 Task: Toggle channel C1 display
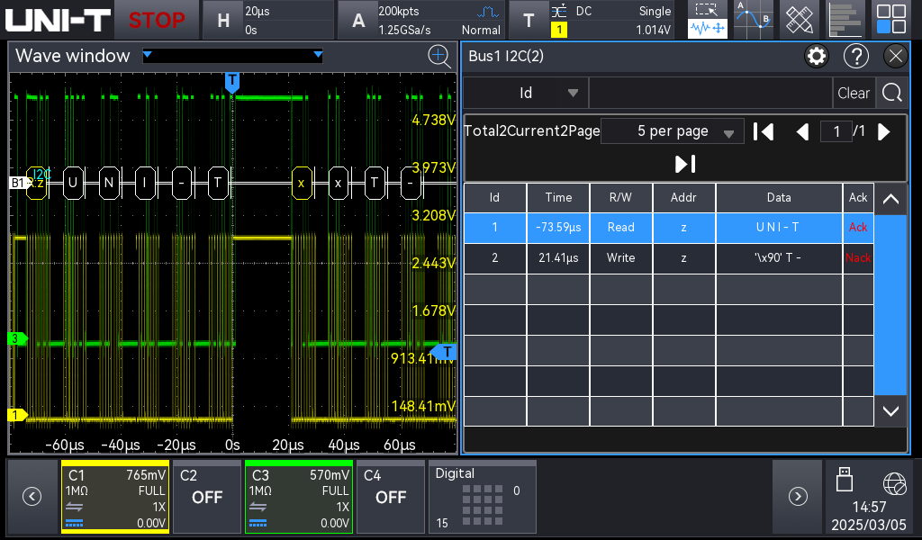[x=115, y=497]
